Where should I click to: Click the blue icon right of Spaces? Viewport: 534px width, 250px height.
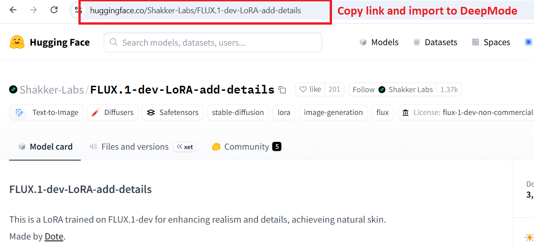click(528, 42)
